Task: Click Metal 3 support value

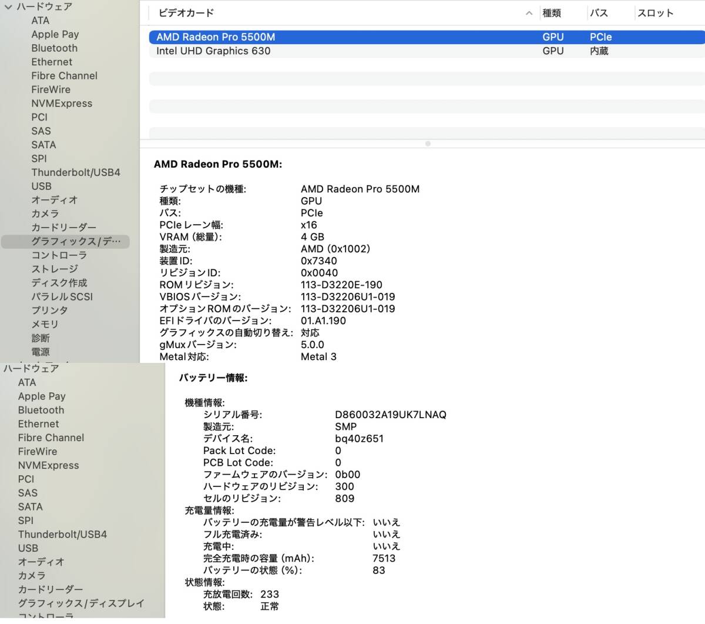Action: tap(318, 356)
